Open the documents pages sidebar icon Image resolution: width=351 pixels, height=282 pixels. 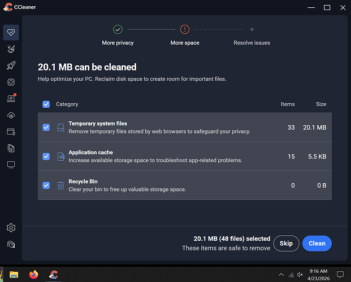point(11,148)
